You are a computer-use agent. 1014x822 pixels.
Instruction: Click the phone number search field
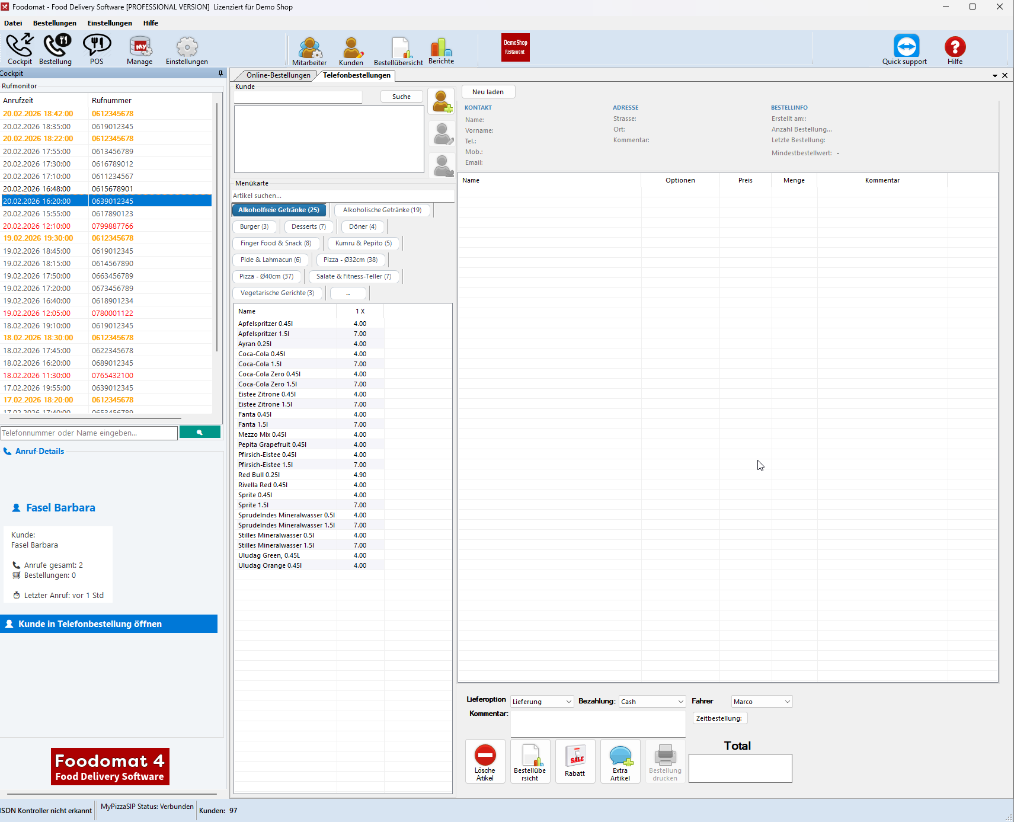[x=89, y=433]
